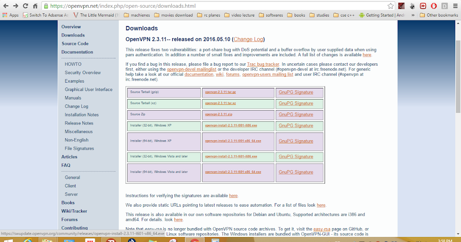The width and height of the screenshot is (461, 242).
Task: Open the openvpn-users mailing list link
Action: tap(267, 74)
